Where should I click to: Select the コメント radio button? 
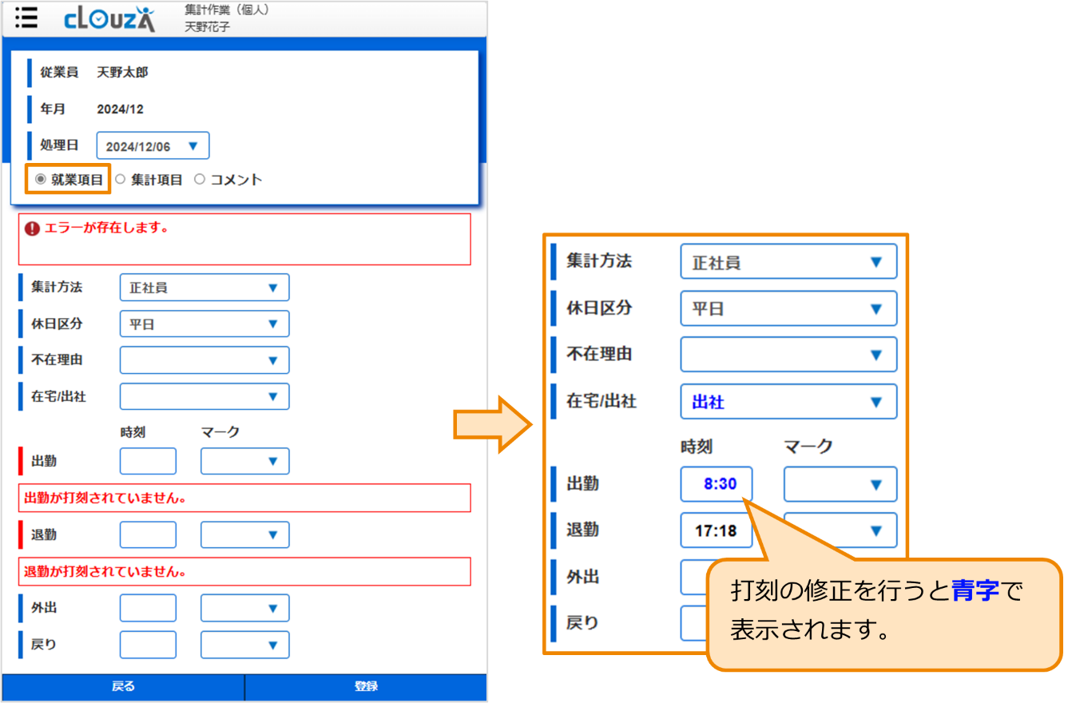(200, 179)
